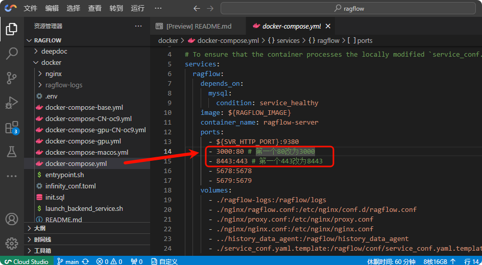Expand the 时间线 section

tap(42, 239)
